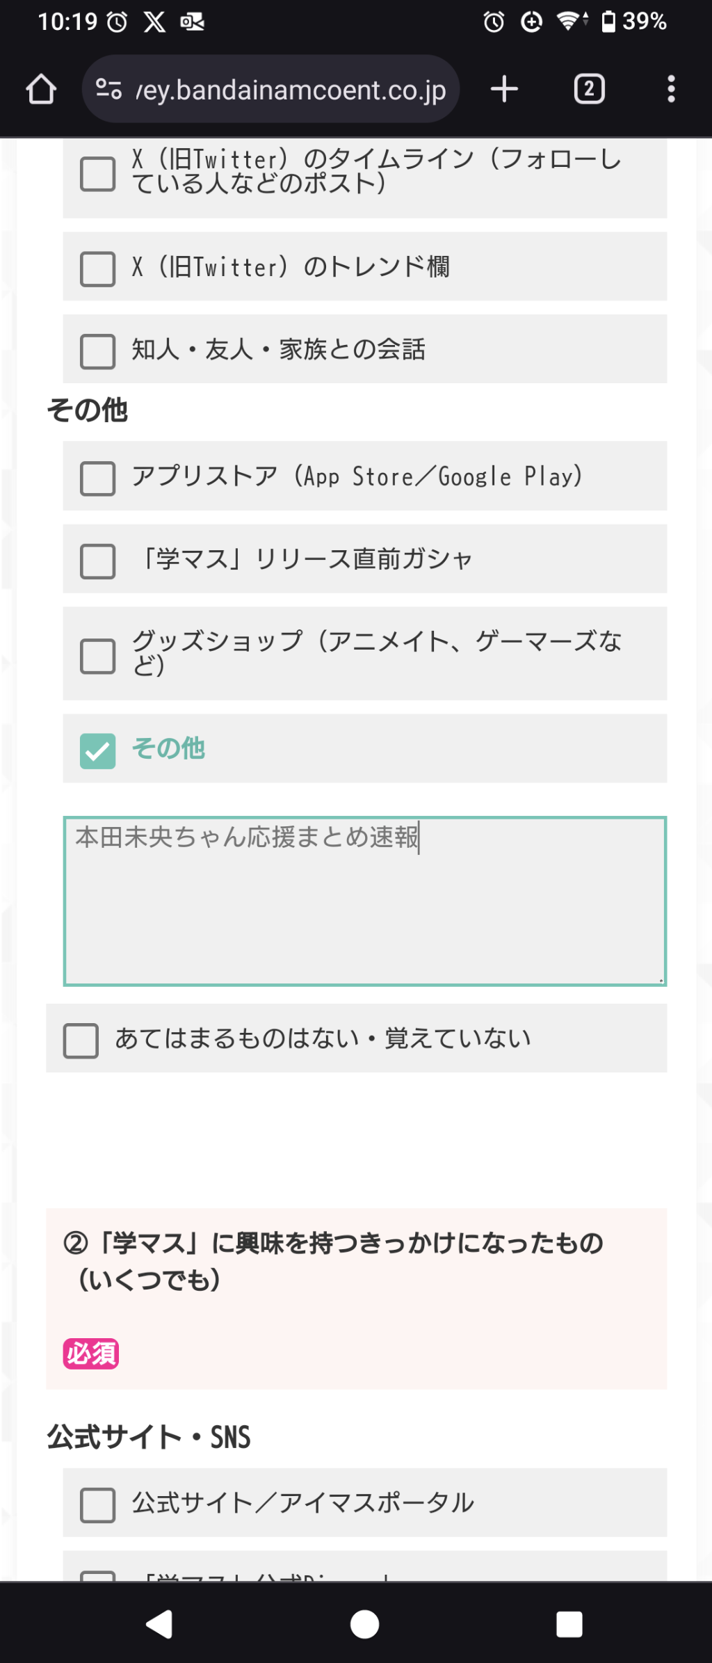The height and width of the screenshot is (1663, 712).
Task: Check 「学マス」リリース直前ガシャ checkbox
Action: click(x=98, y=561)
